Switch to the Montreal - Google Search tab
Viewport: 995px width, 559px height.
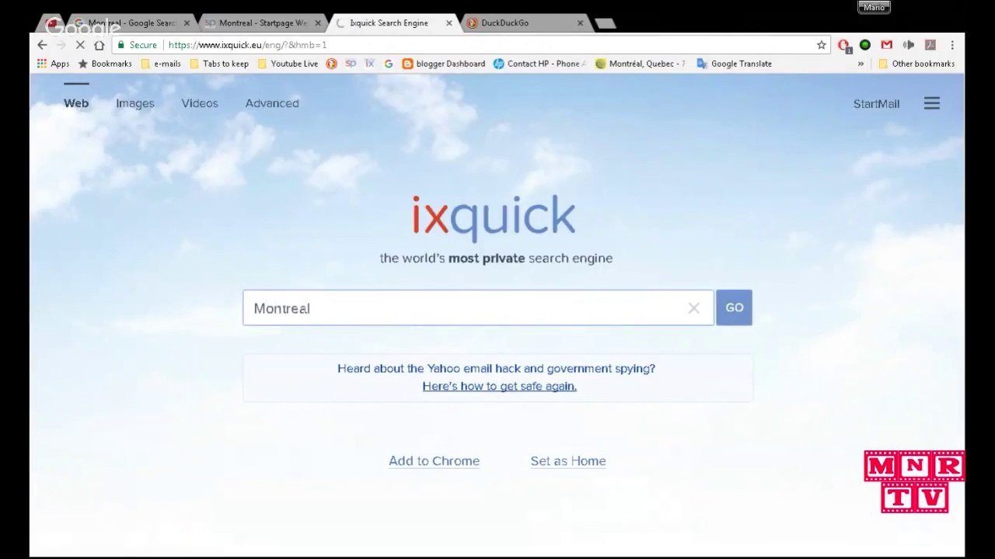coord(127,23)
